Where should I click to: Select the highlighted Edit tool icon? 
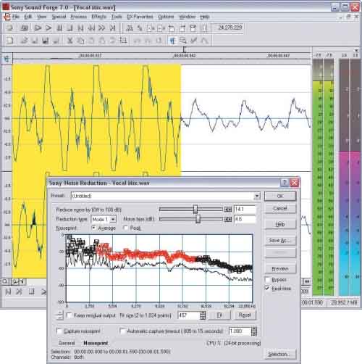click(x=172, y=41)
